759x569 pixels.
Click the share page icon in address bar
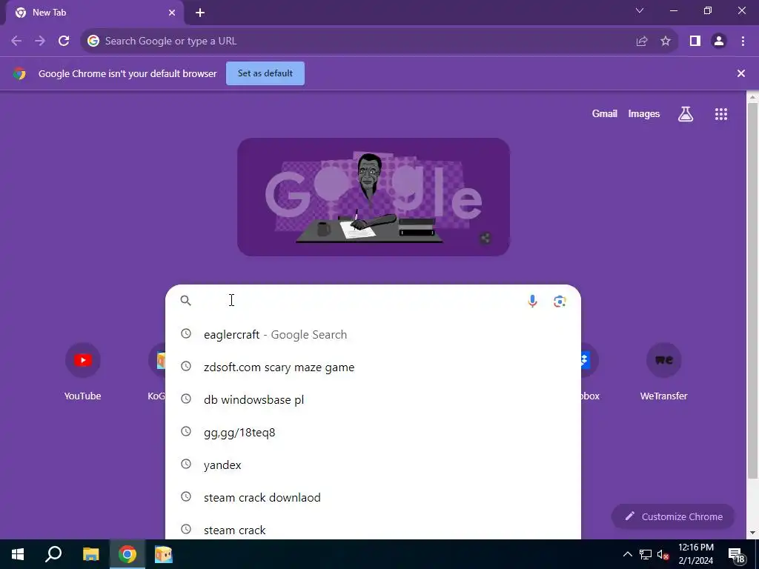coord(642,41)
